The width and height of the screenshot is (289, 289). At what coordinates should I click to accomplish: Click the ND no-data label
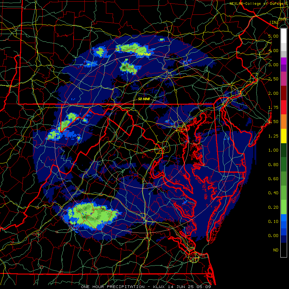[276, 250]
